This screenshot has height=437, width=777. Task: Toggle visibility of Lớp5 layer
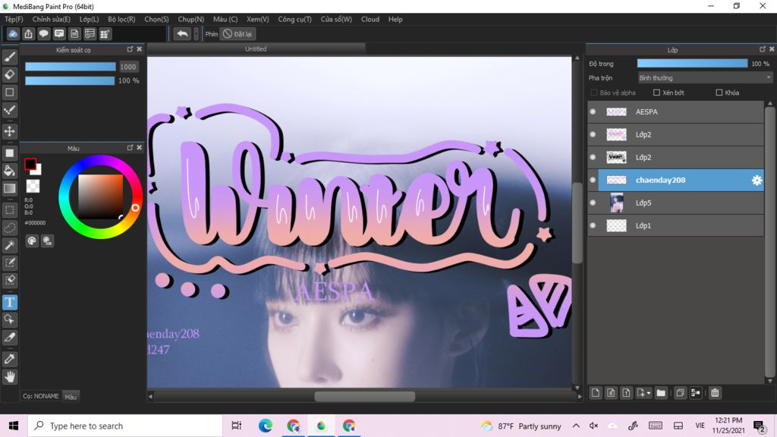pyautogui.click(x=593, y=203)
